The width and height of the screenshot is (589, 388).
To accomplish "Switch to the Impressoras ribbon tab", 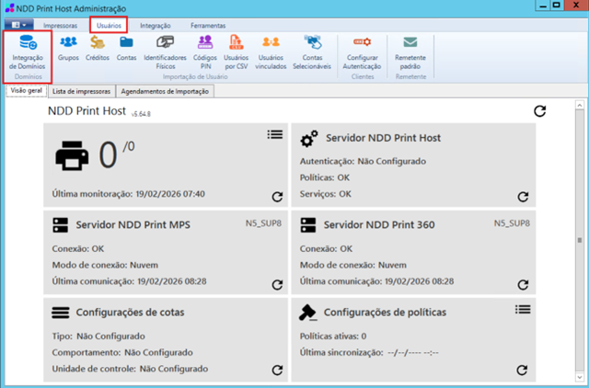I will pyautogui.click(x=60, y=25).
